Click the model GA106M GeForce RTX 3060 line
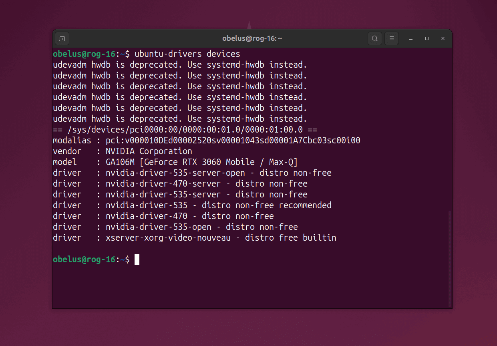This screenshot has width=497, height=346. pyautogui.click(x=175, y=162)
